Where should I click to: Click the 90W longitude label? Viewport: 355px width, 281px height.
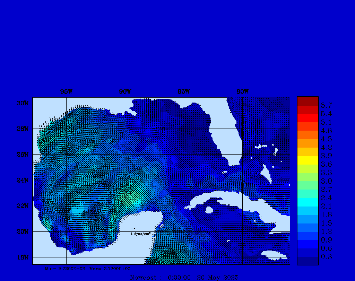coord(125,92)
